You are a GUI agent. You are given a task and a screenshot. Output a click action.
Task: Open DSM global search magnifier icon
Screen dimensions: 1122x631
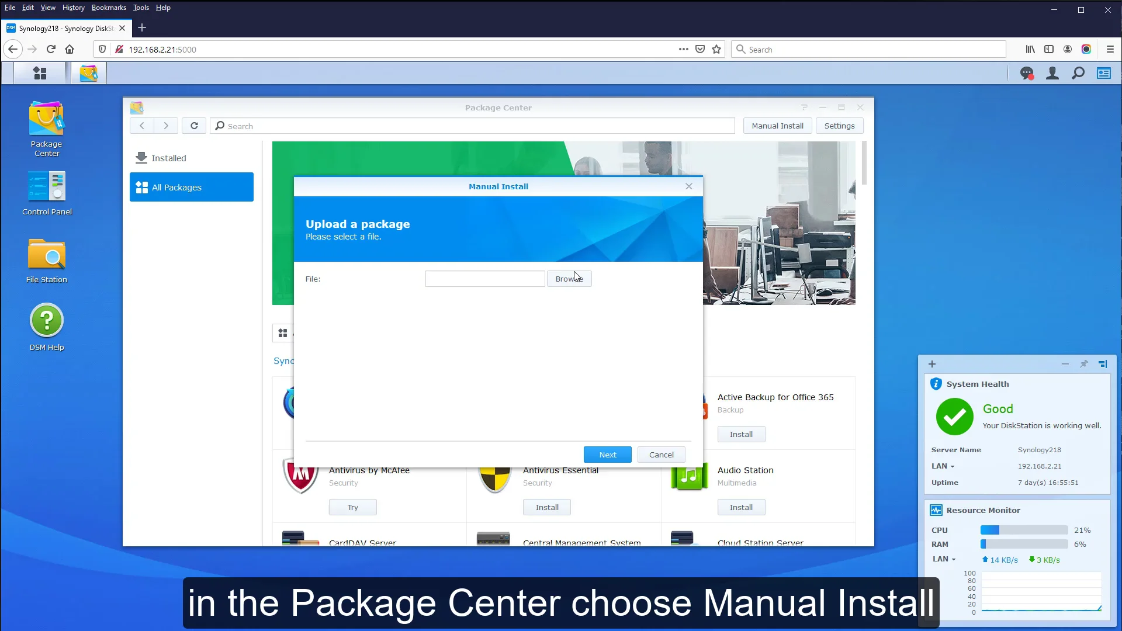pos(1078,73)
